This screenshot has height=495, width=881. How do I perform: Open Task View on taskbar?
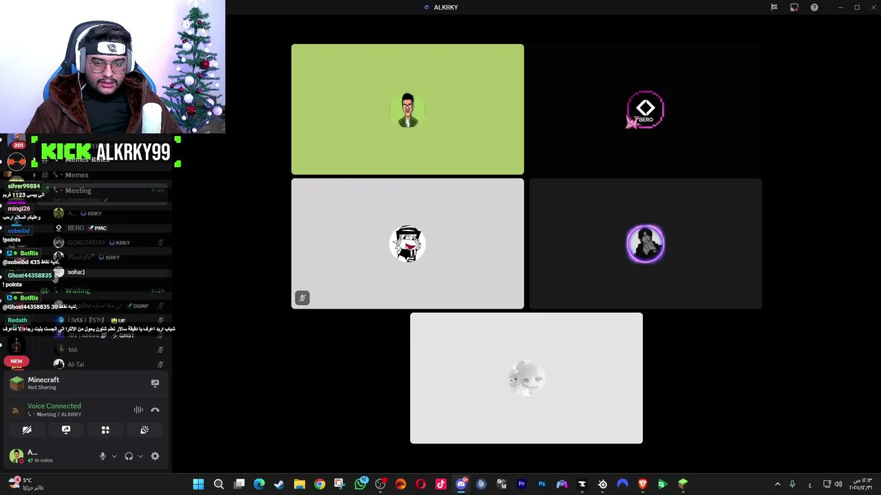click(239, 484)
